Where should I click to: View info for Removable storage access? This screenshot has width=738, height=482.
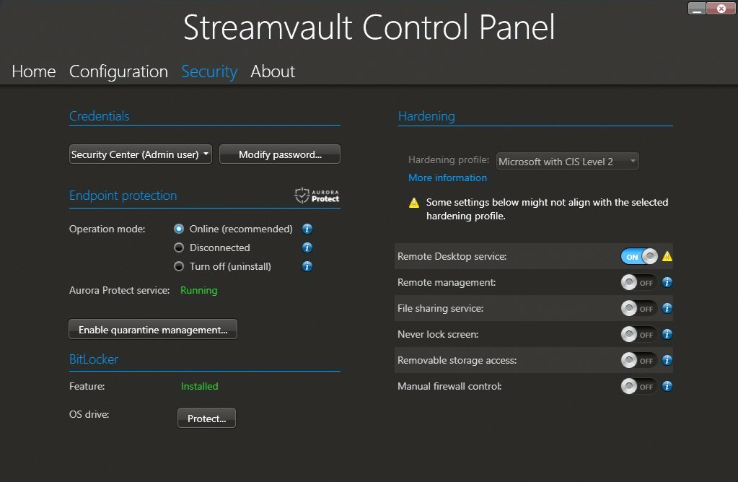tap(667, 360)
